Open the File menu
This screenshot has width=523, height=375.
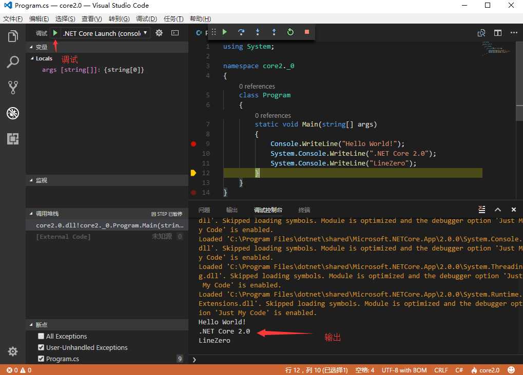pos(13,18)
